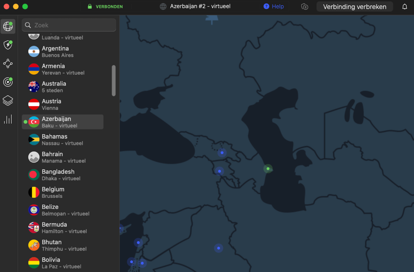
Task: Click the blue server dot over Lebanon
Action: [x=138, y=243]
